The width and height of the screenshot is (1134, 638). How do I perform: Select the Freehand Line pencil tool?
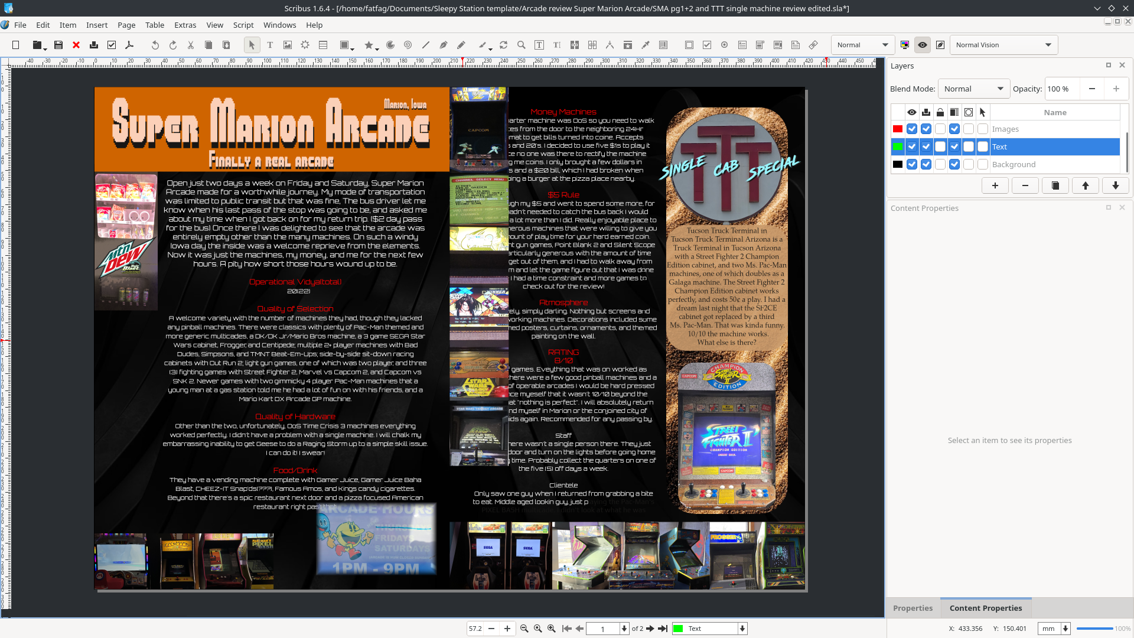pos(461,45)
